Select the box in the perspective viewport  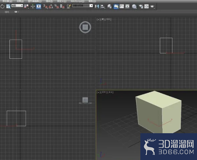pyautogui.click(x=159, y=112)
